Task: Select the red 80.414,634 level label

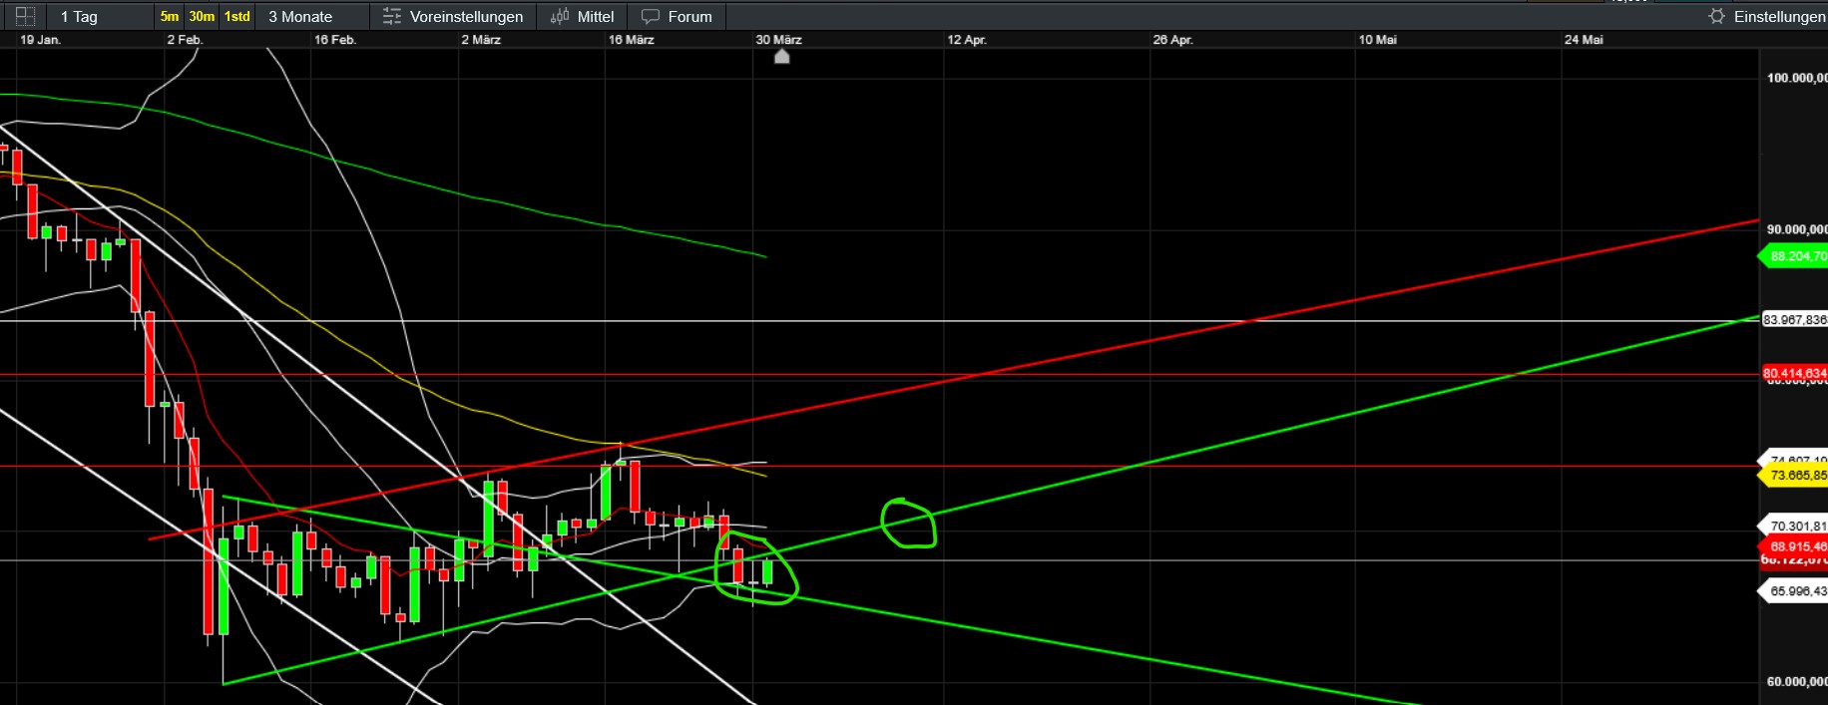Action: (1794, 373)
